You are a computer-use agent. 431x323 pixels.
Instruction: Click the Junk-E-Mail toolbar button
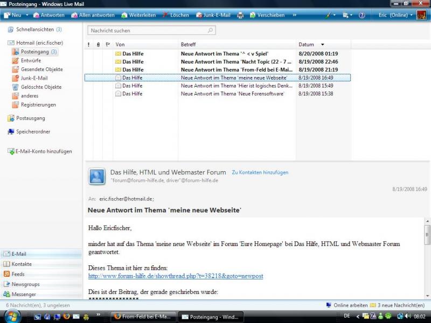point(214,15)
